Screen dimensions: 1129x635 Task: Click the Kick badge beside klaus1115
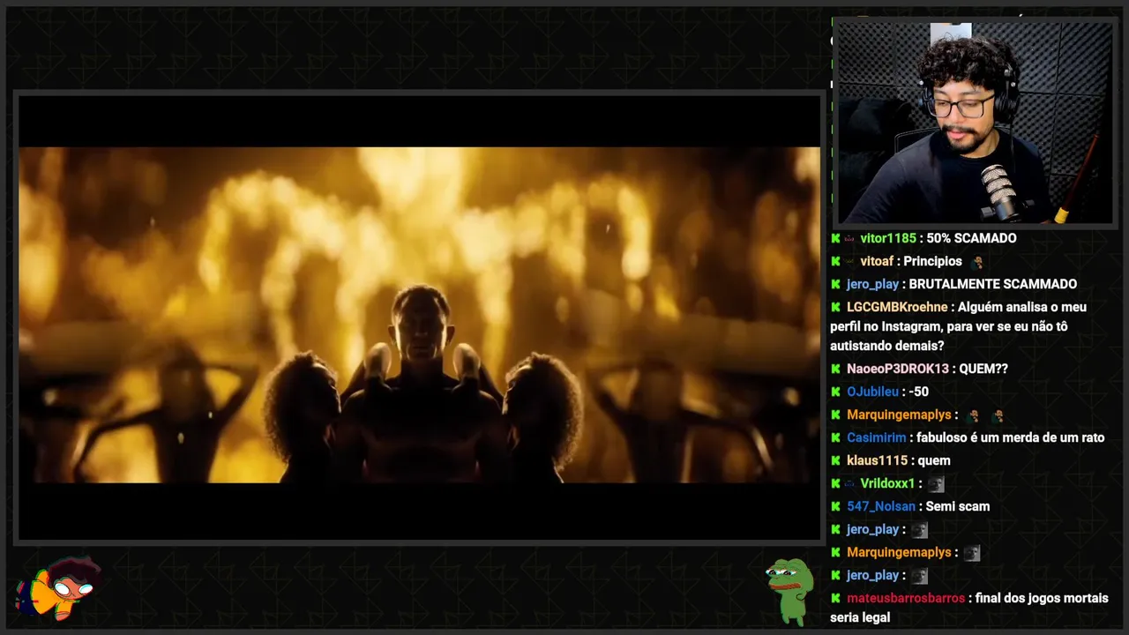point(835,460)
